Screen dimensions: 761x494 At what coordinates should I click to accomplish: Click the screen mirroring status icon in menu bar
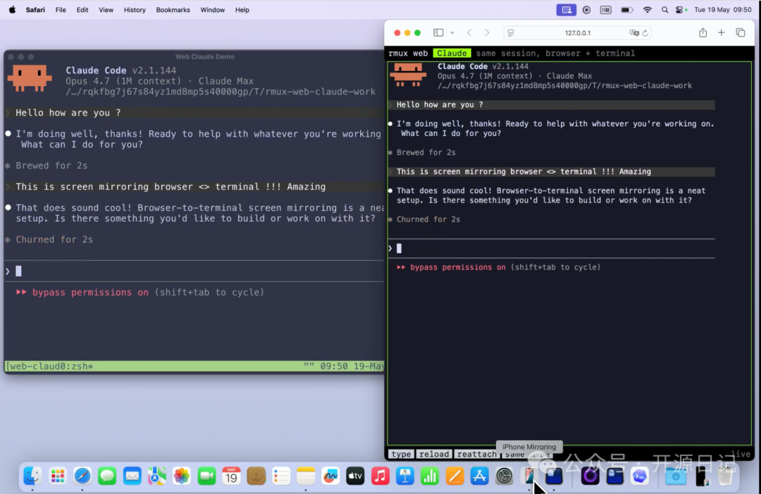coord(566,10)
